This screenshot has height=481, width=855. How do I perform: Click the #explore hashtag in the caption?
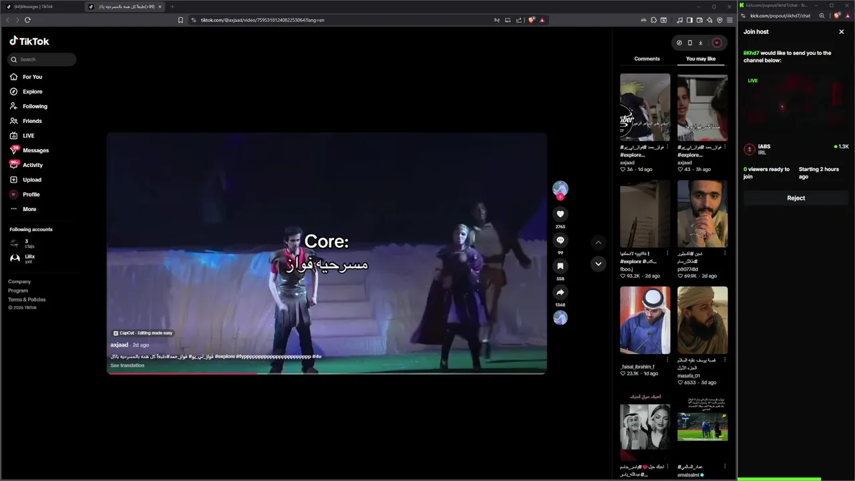coord(224,357)
